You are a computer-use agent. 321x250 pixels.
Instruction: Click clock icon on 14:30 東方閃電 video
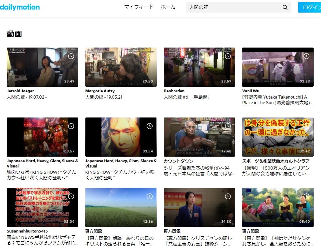[x=228, y=196]
